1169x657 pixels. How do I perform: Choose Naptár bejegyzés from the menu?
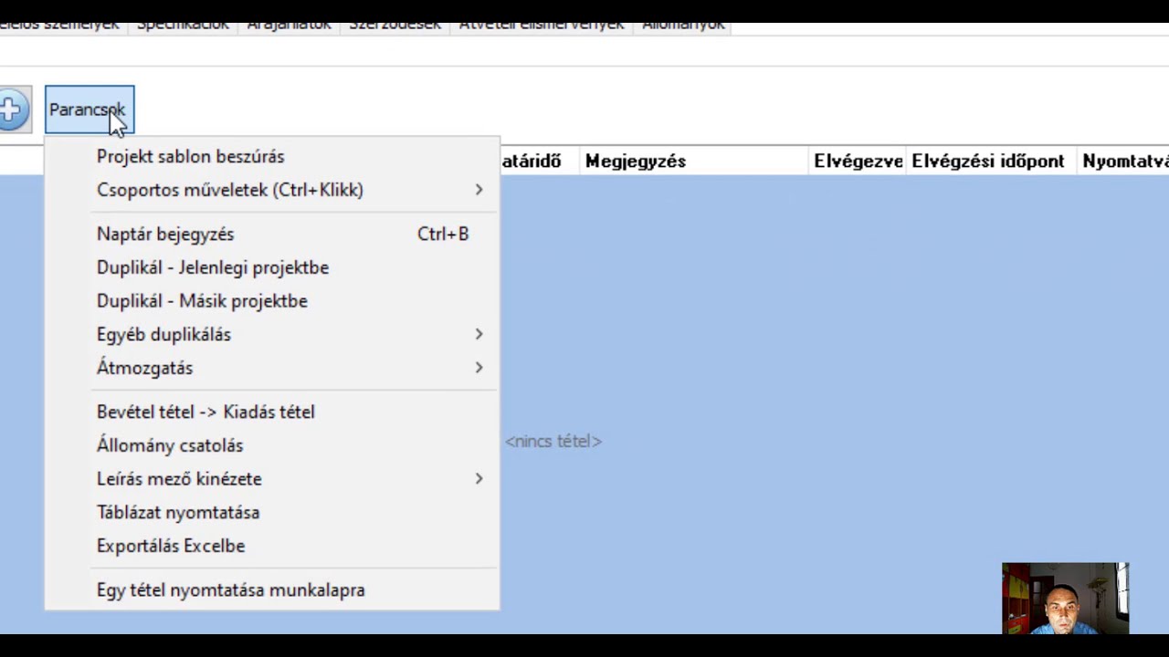coord(271,235)
